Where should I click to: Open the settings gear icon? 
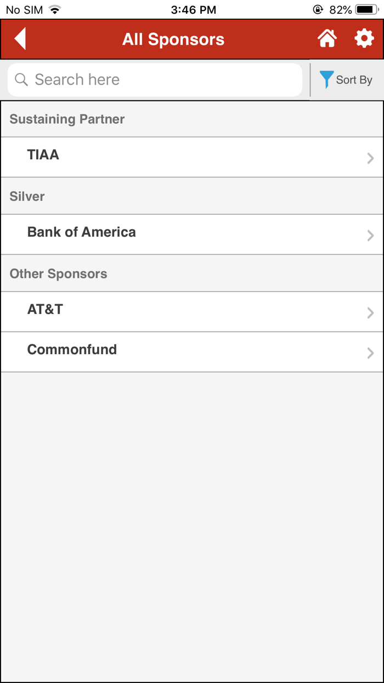(x=364, y=38)
